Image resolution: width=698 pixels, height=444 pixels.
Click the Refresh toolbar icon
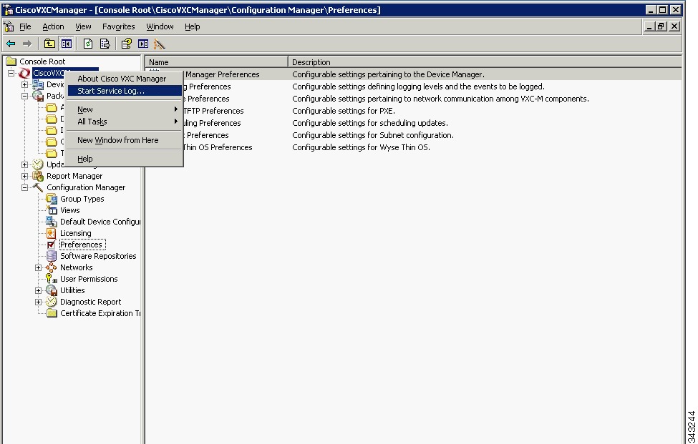tap(88, 44)
